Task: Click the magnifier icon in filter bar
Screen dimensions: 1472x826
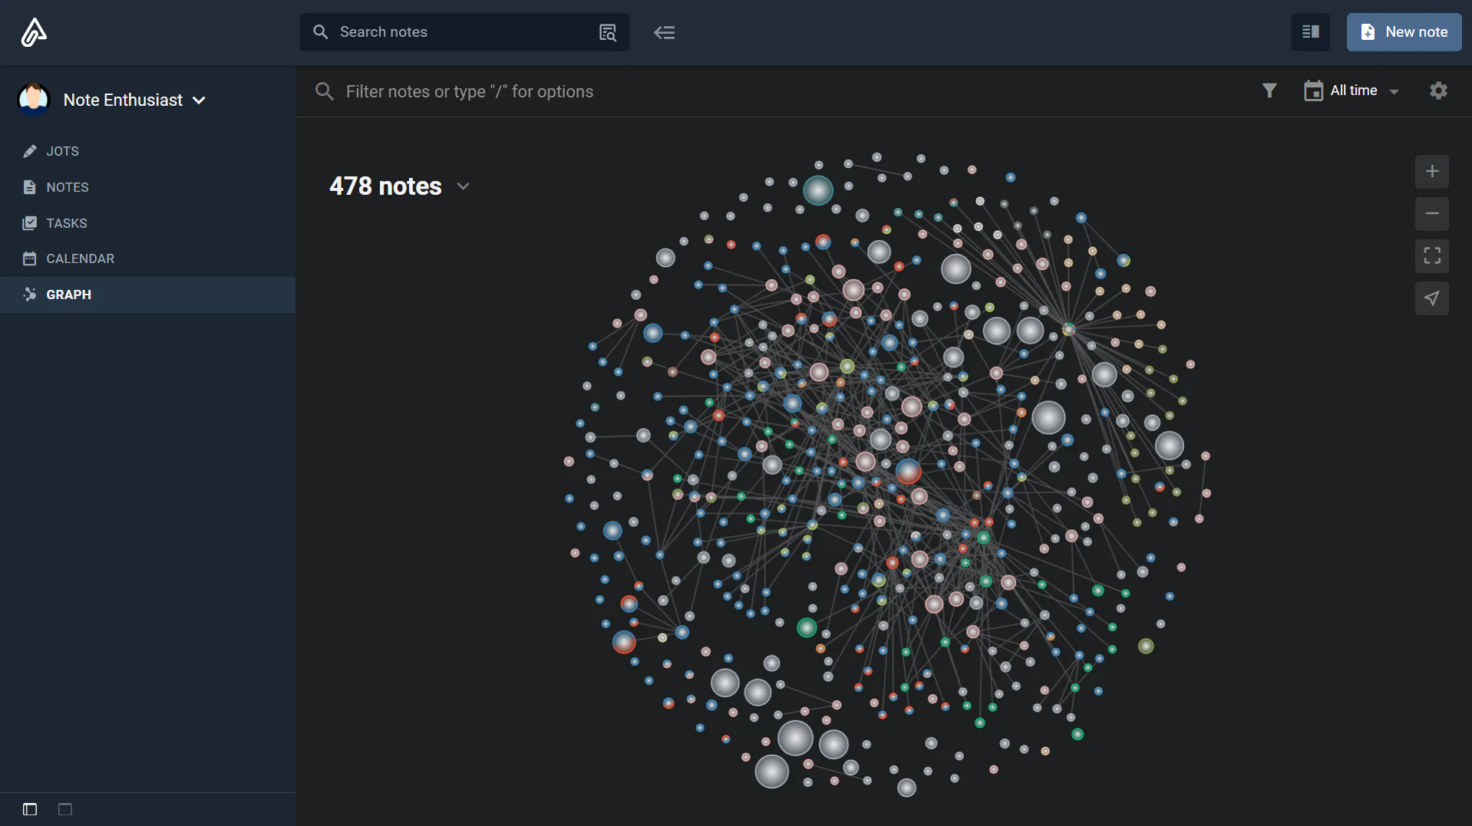Action: tap(324, 91)
